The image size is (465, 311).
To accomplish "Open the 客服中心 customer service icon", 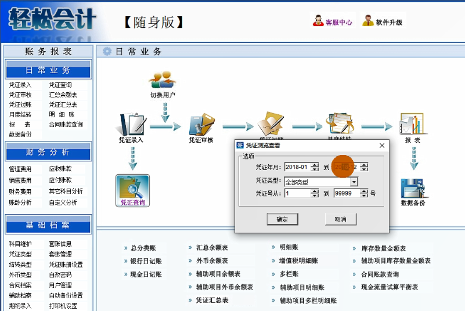I will [332, 21].
